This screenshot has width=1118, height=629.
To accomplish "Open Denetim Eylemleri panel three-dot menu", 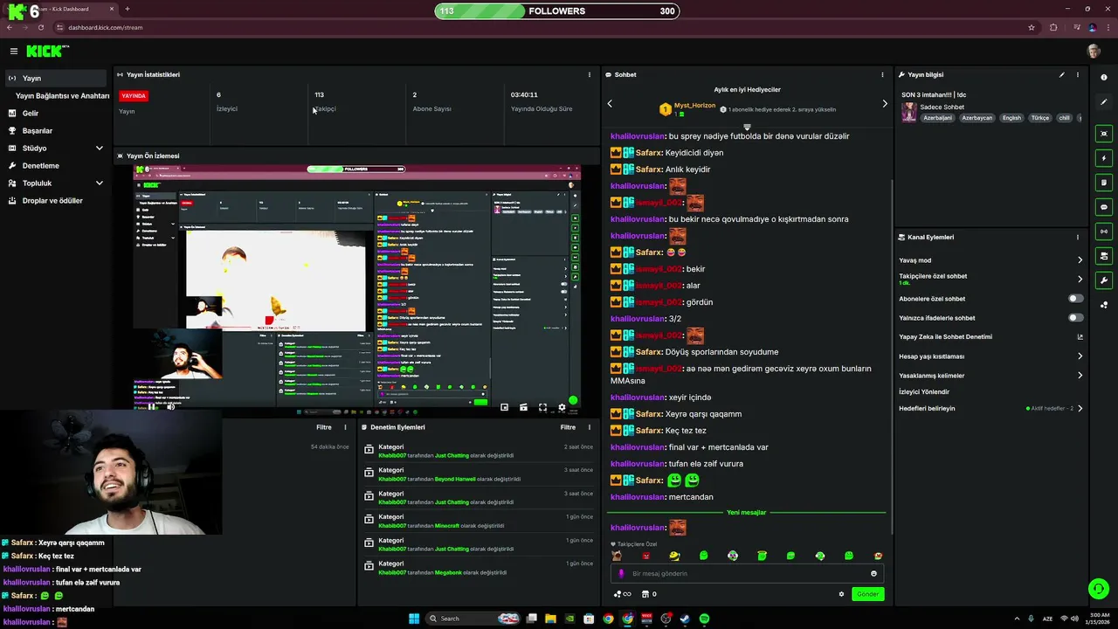I will coord(590,427).
